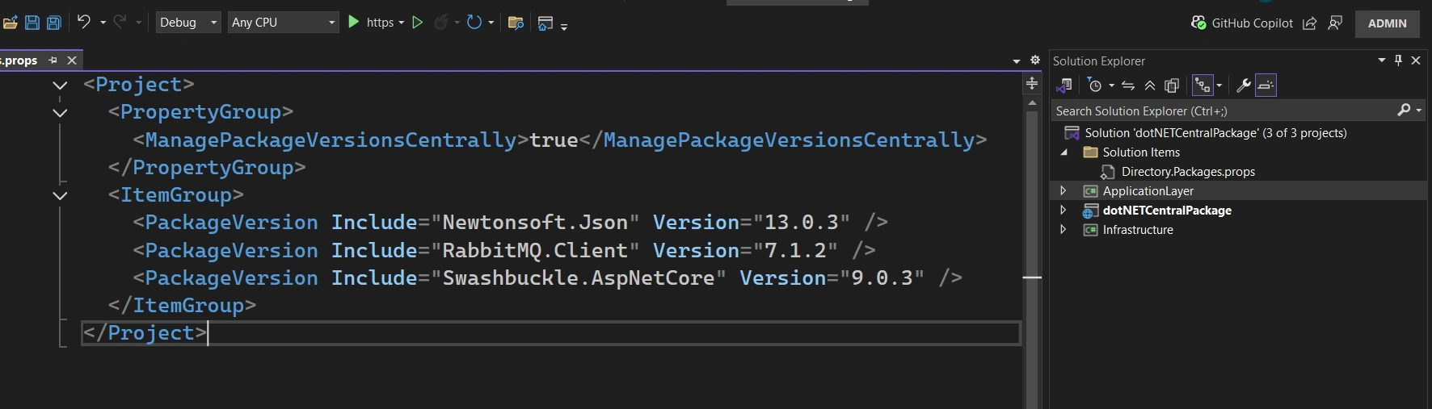Open the undo history dropdown arrow
1432x409 pixels.
pyautogui.click(x=103, y=23)
